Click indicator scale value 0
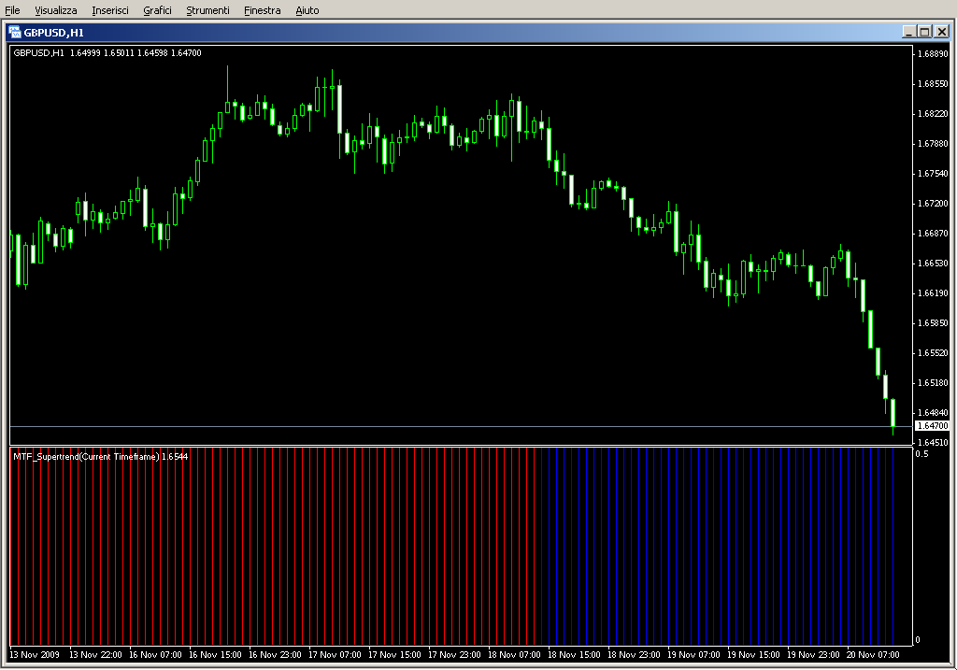Image resolution: width=957 pixels, height=670 pixels. click(918, 640)
